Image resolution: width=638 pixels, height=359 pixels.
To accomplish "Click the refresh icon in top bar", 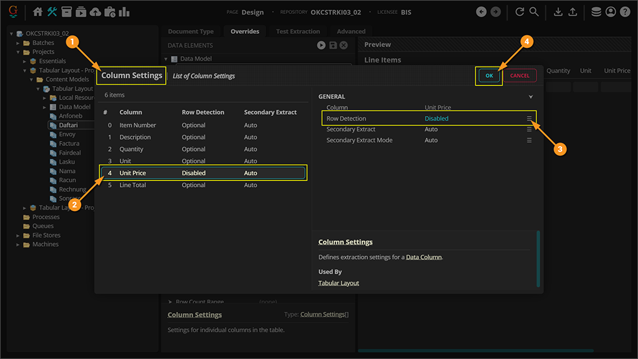I will [519, 12].
